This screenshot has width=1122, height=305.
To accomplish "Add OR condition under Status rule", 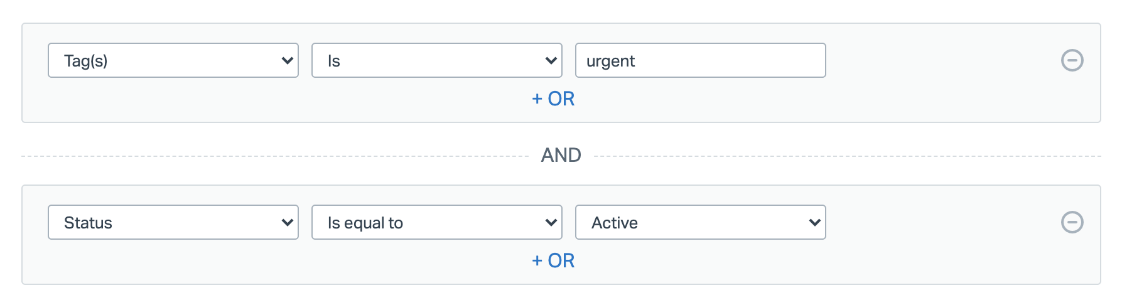I will point(553,260).
